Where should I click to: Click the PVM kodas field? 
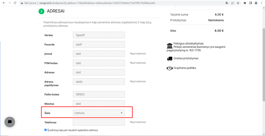(x=99, y=63)
